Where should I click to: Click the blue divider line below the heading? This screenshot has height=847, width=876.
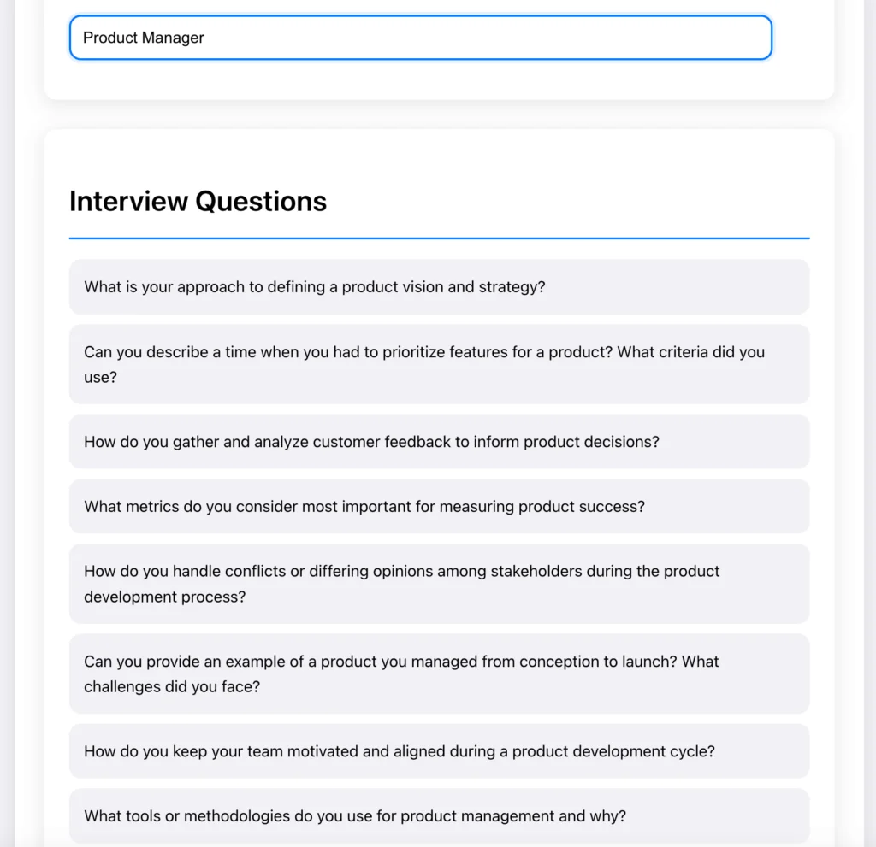click(439, 238)
